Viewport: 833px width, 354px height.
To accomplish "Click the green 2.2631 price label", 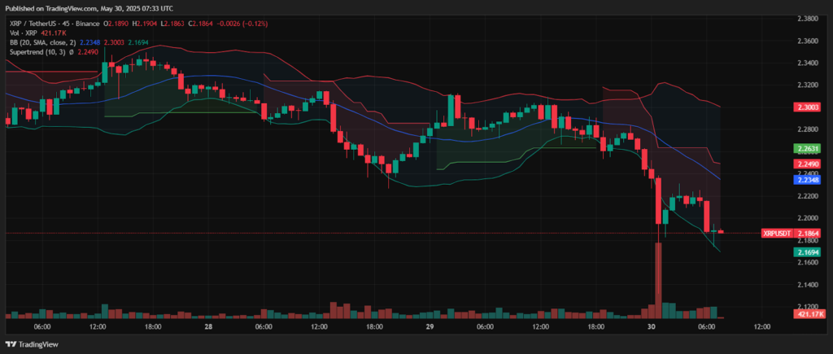I will (x=807, y=149).
